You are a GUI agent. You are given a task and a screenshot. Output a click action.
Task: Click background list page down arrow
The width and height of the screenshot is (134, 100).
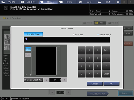coord(68,92)
